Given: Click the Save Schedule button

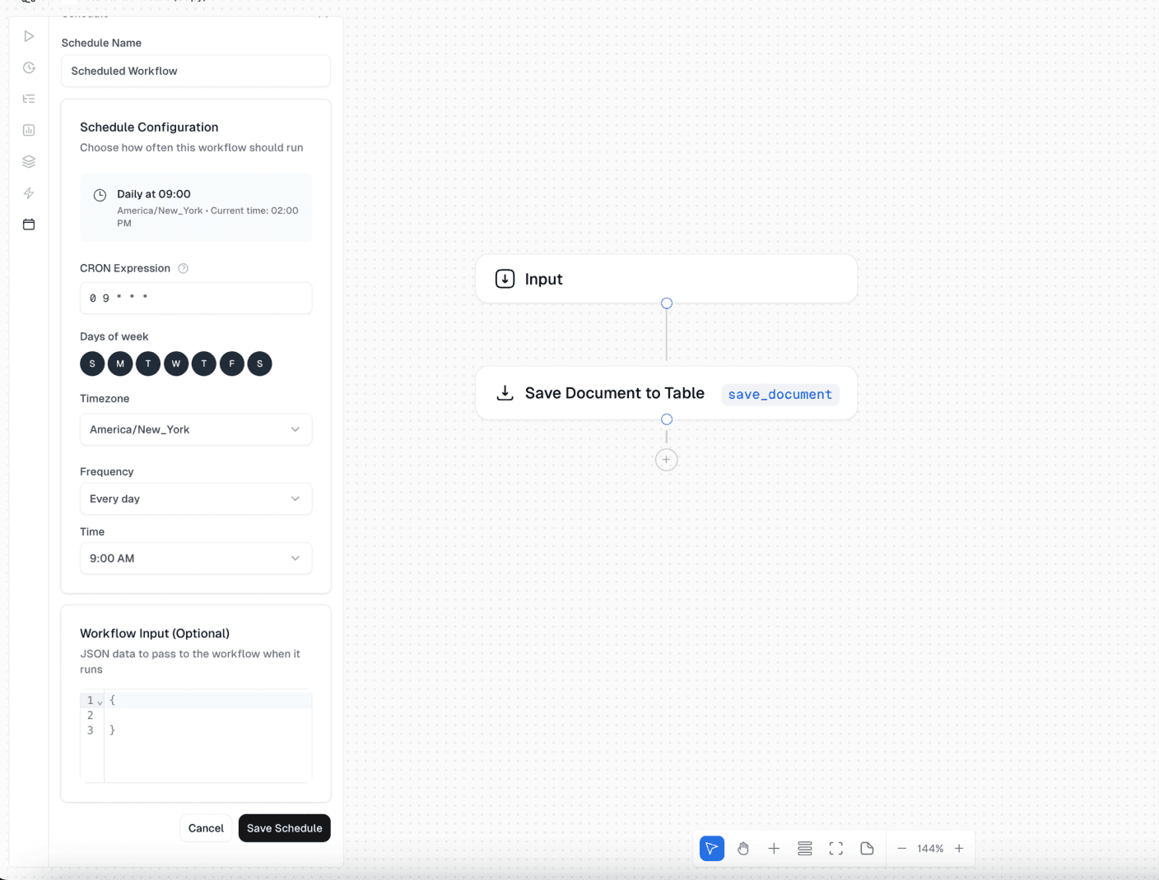Looking at the screenshot, I should pyautogui.click(x=285, y=828).
